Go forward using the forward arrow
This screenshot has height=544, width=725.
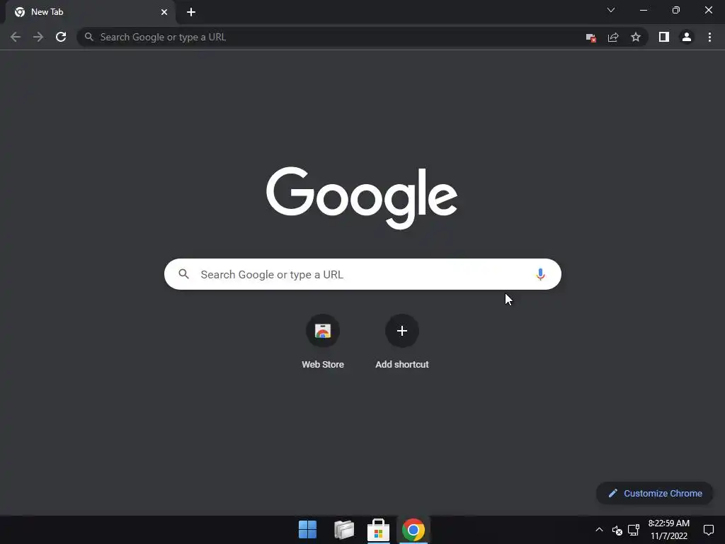[38, 37]
